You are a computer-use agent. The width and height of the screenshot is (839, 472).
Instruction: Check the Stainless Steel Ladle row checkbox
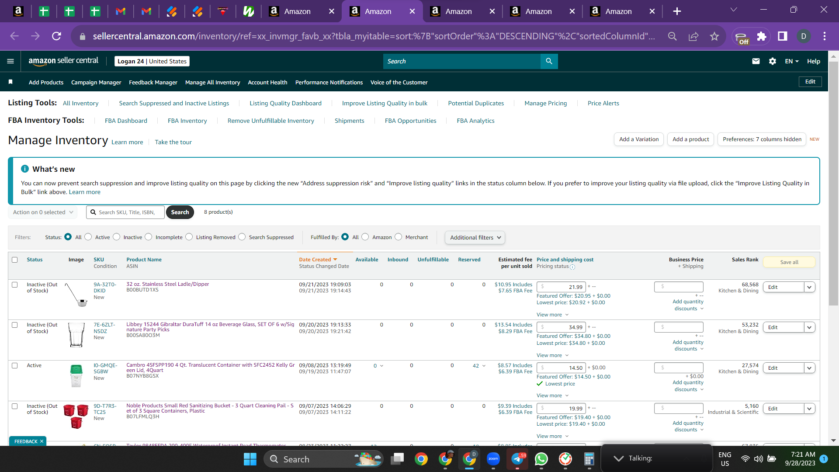click(x=15, y=285)
